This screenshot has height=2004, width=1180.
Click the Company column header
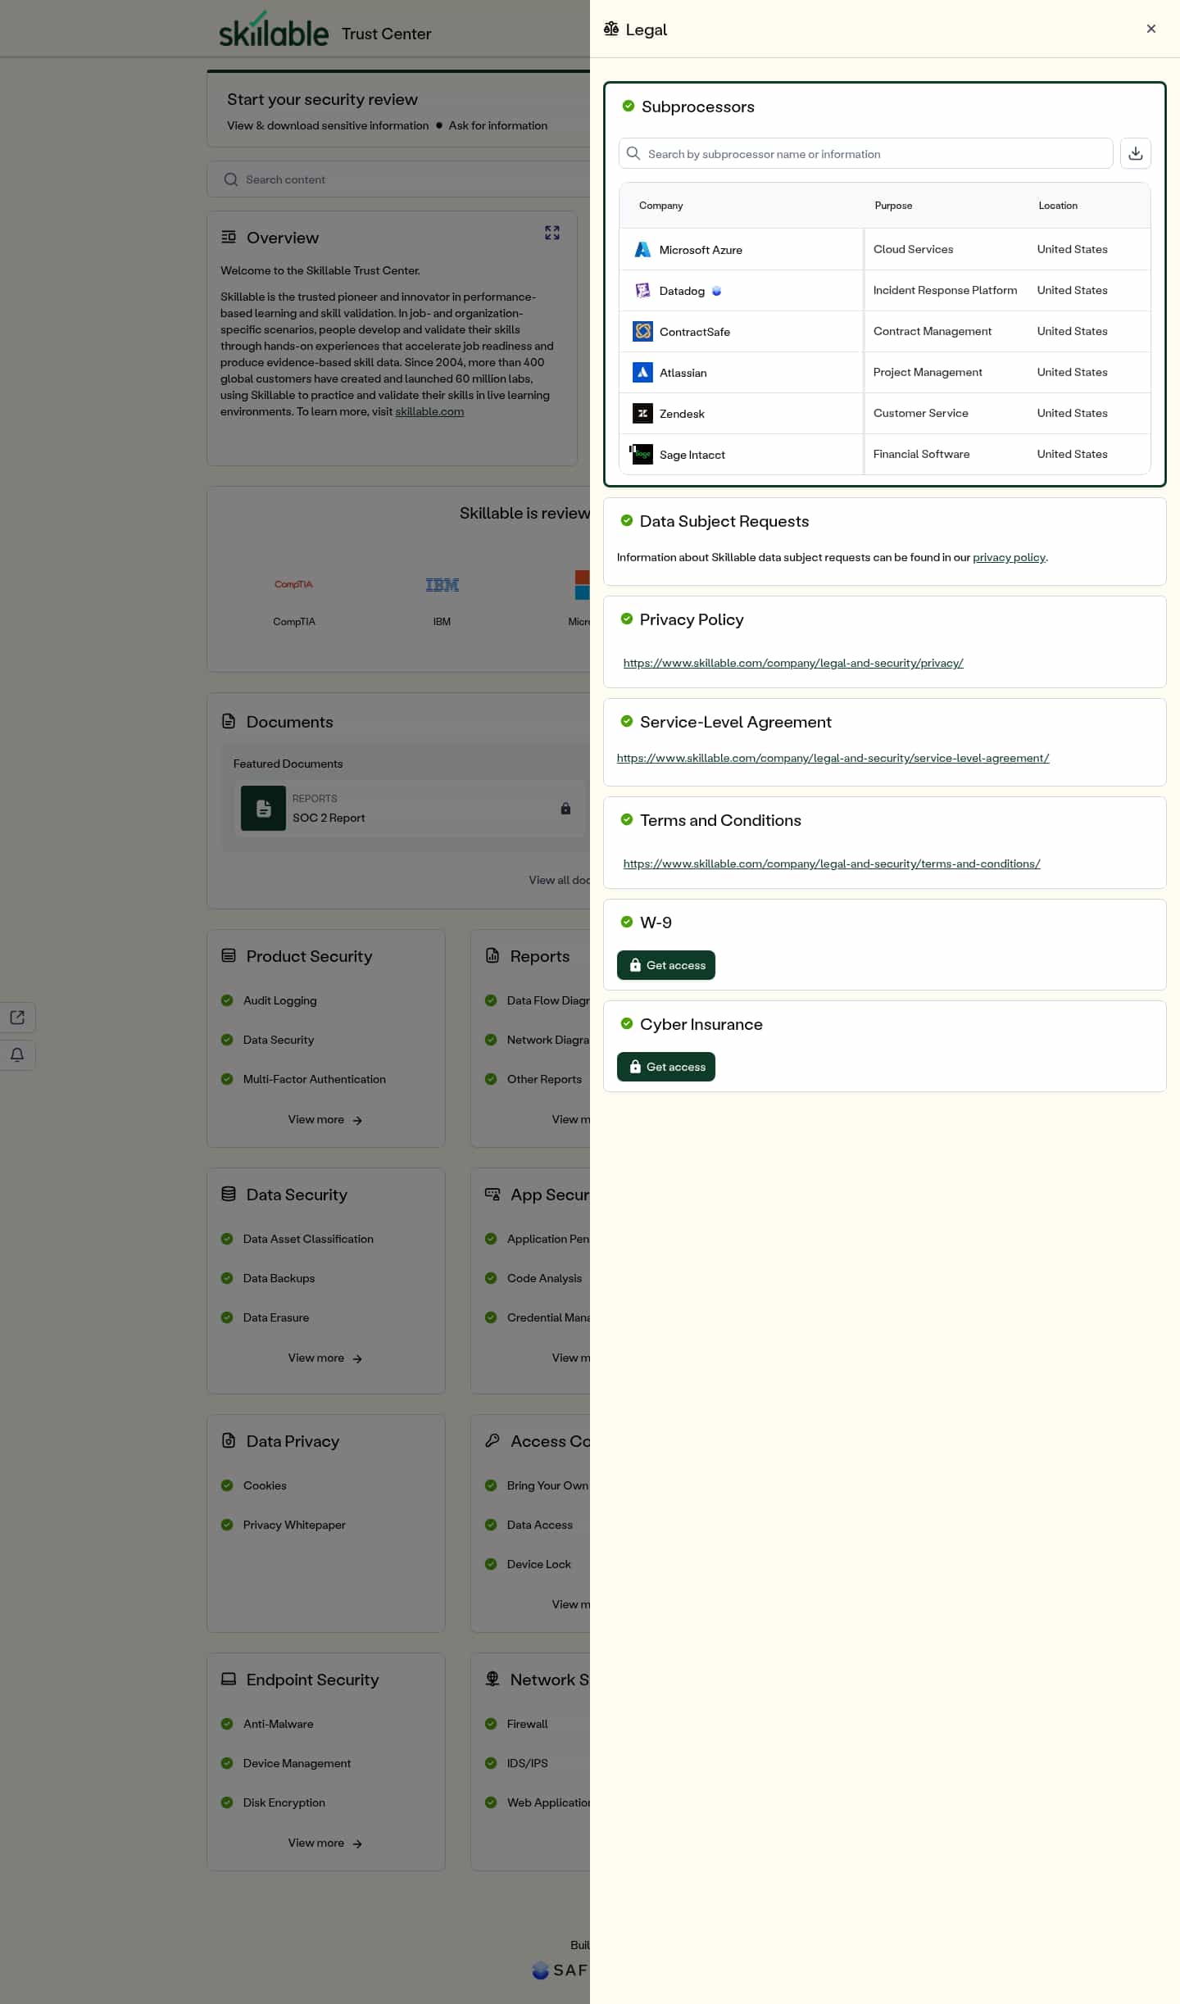tap(660, 206)
